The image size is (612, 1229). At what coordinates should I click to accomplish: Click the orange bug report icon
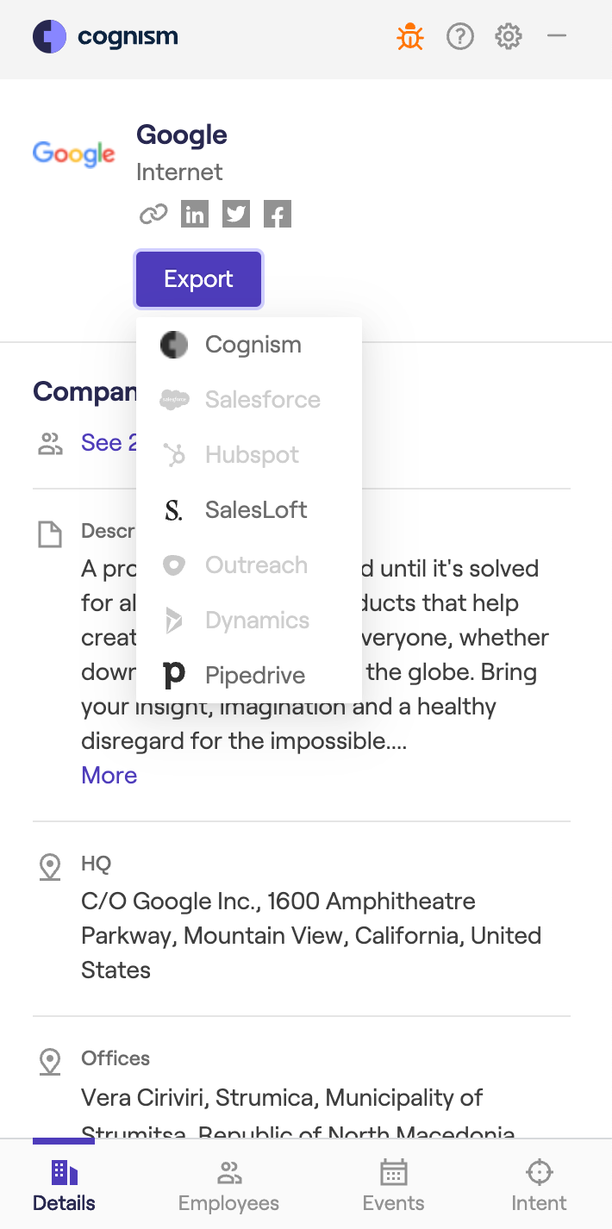coord(410,37)
